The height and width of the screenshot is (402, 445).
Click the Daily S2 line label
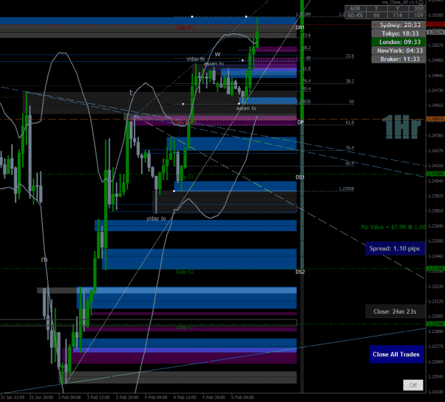coord(184,272)
